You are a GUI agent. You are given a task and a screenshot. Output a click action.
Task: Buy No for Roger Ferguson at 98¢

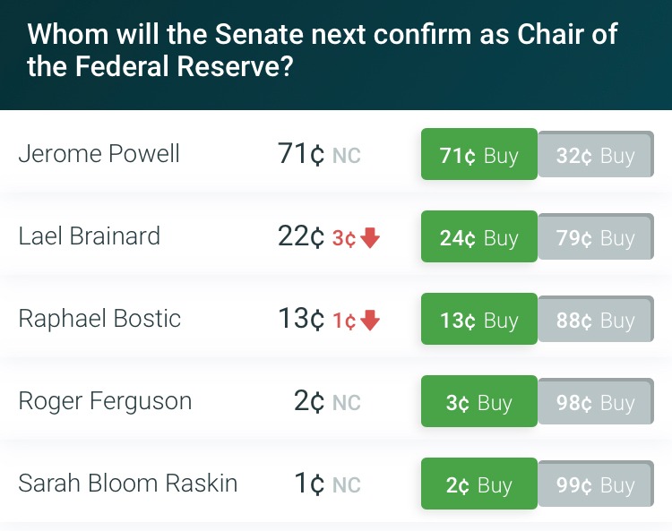596,403
